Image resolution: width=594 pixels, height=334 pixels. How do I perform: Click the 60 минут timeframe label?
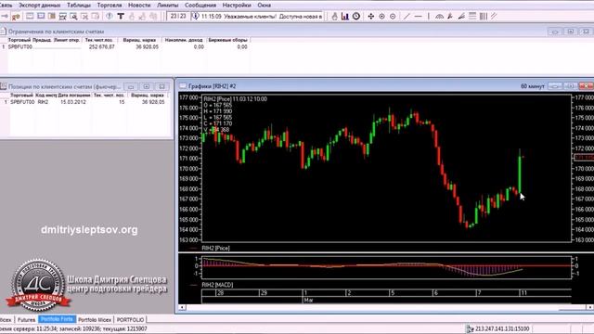(532, 86)
